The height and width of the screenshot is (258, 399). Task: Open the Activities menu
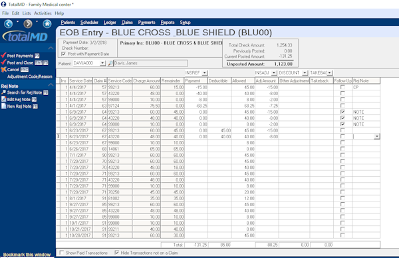43,13
